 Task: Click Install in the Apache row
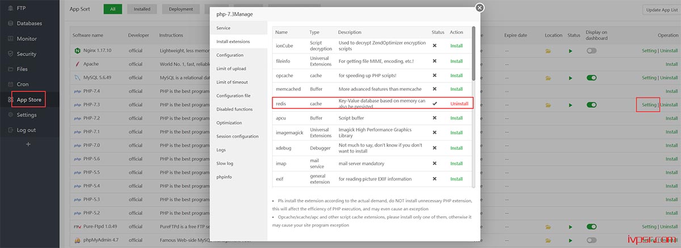click(x=671, y=64)
